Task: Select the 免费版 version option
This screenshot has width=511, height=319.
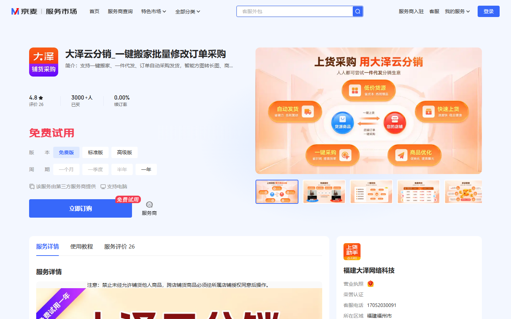Action: click(66, 152)
